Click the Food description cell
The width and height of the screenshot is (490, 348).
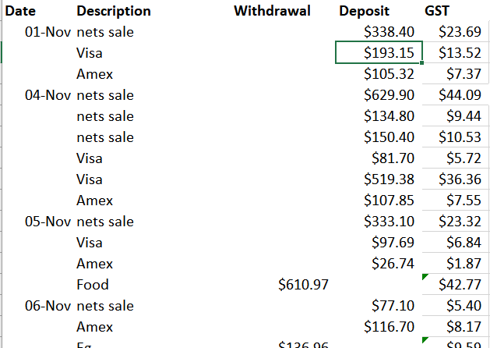point(93,285)
